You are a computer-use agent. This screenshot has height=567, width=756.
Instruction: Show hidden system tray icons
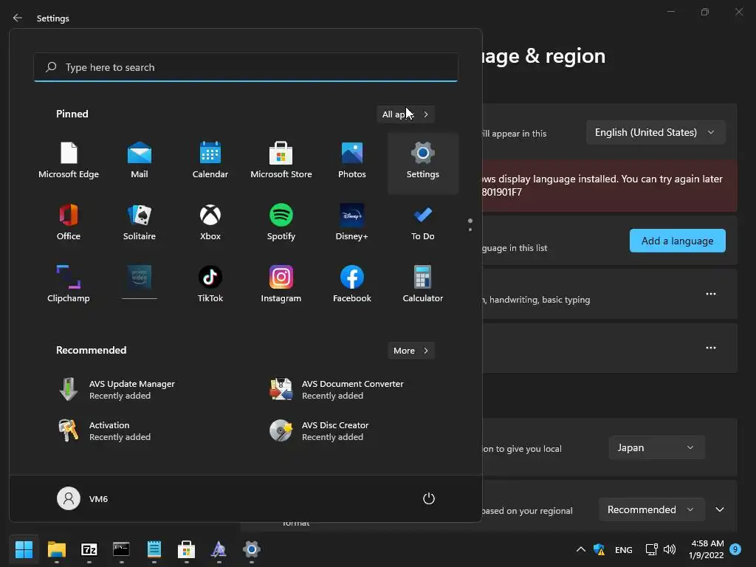[x=581, y=549]
